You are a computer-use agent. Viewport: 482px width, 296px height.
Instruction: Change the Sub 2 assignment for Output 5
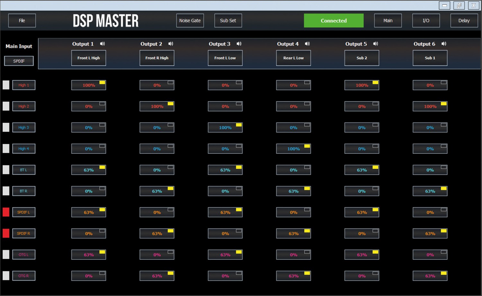[x=362, y=58]
